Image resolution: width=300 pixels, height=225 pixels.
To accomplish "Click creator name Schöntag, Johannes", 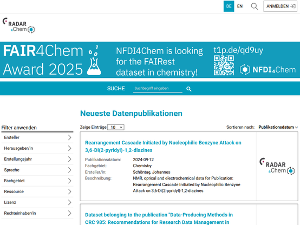I will (152, 172).
